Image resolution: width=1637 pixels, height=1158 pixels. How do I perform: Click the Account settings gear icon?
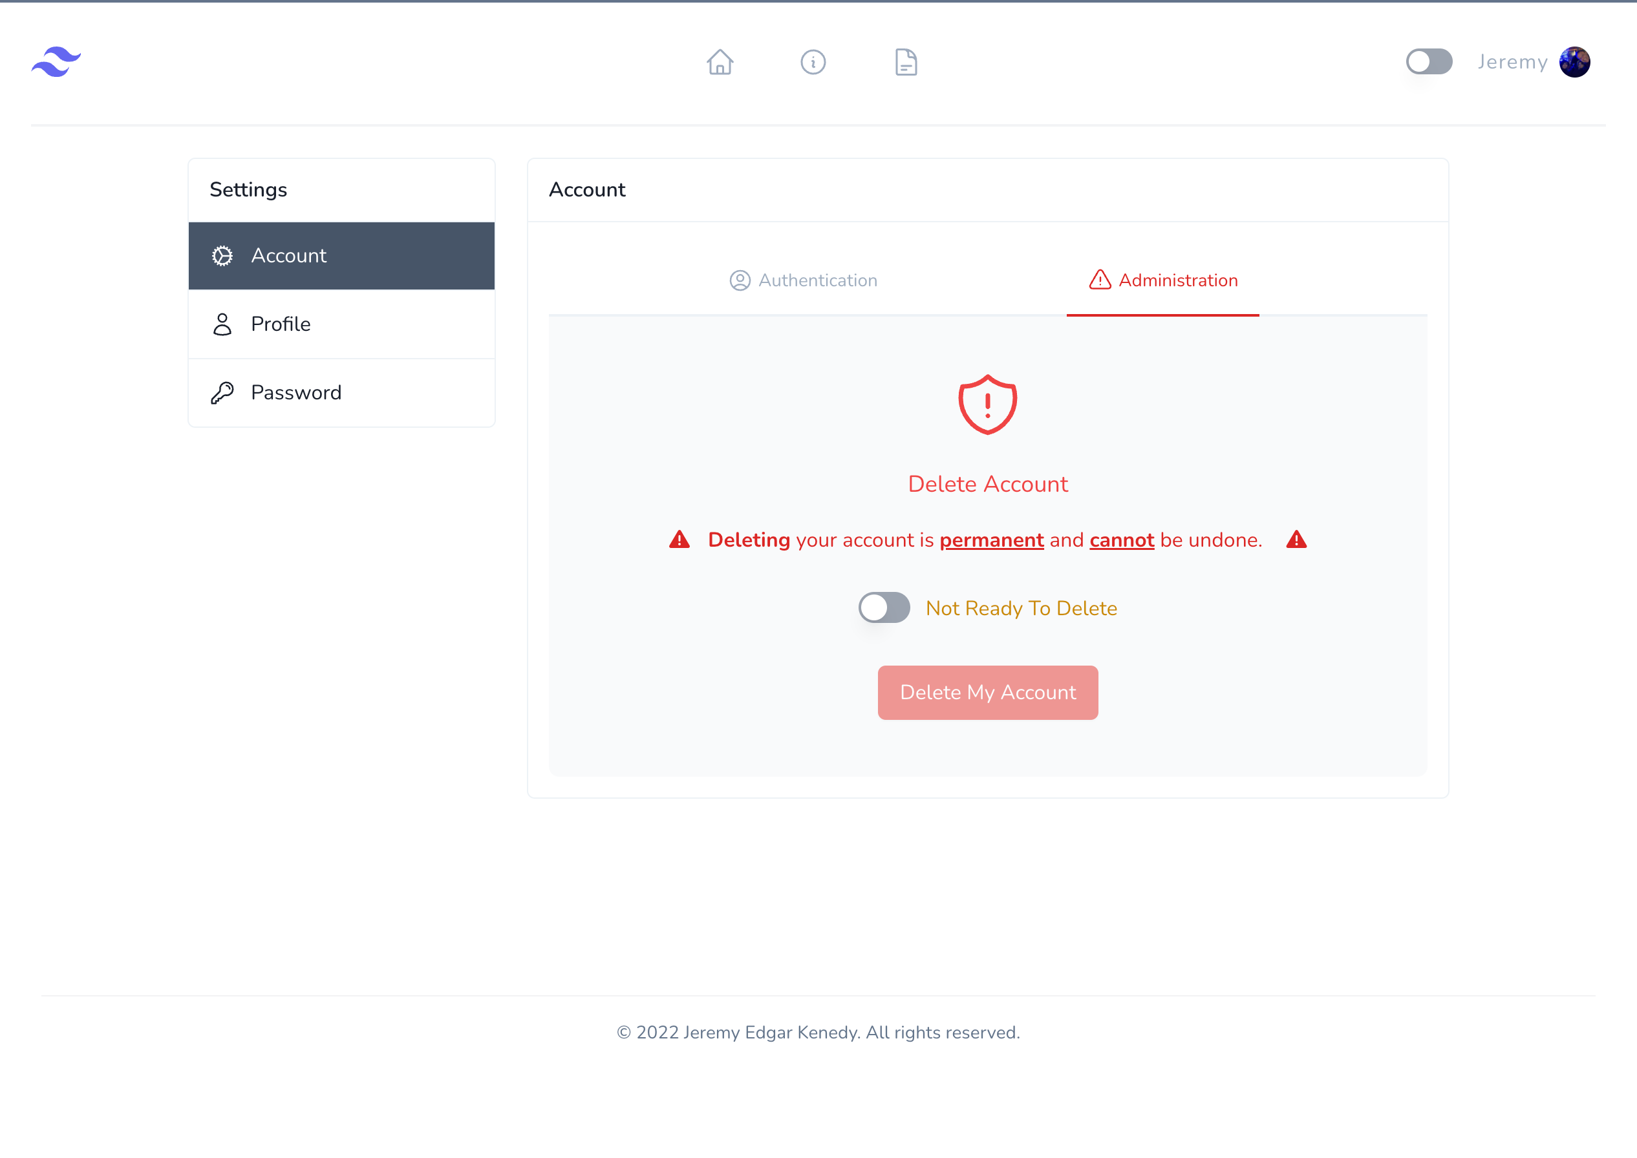click(x=223, y=256)
